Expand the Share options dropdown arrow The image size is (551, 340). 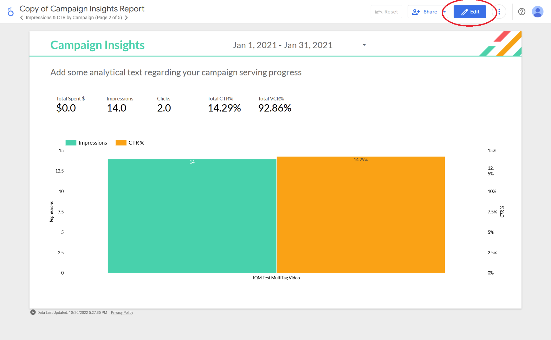tap(444, 12)
